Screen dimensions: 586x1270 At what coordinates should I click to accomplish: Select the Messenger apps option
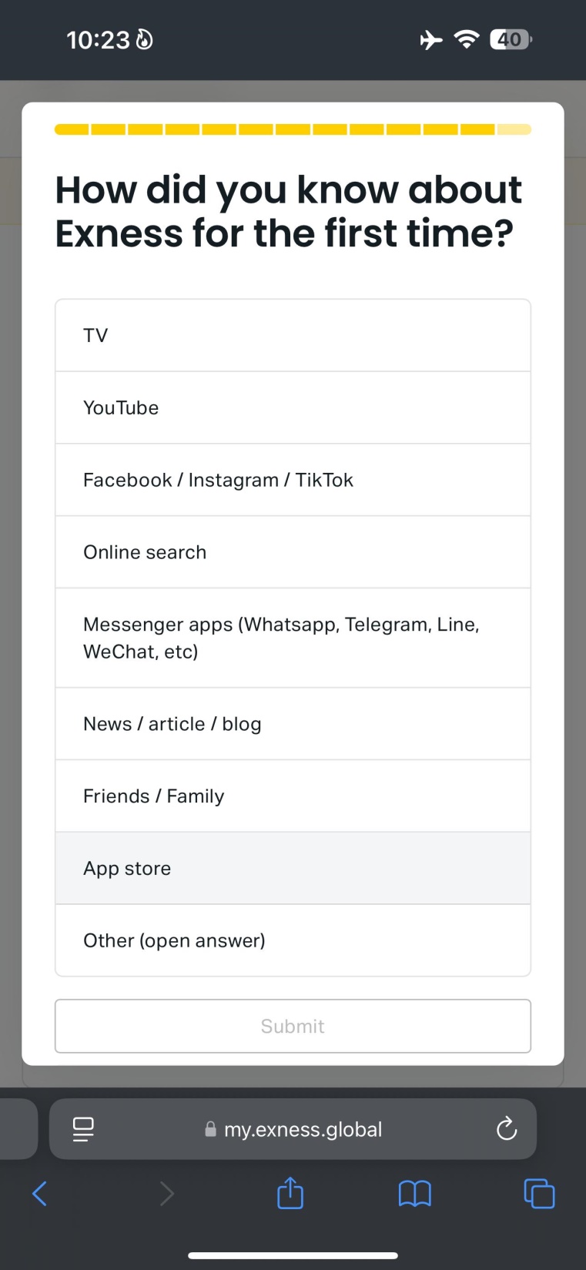293,638
